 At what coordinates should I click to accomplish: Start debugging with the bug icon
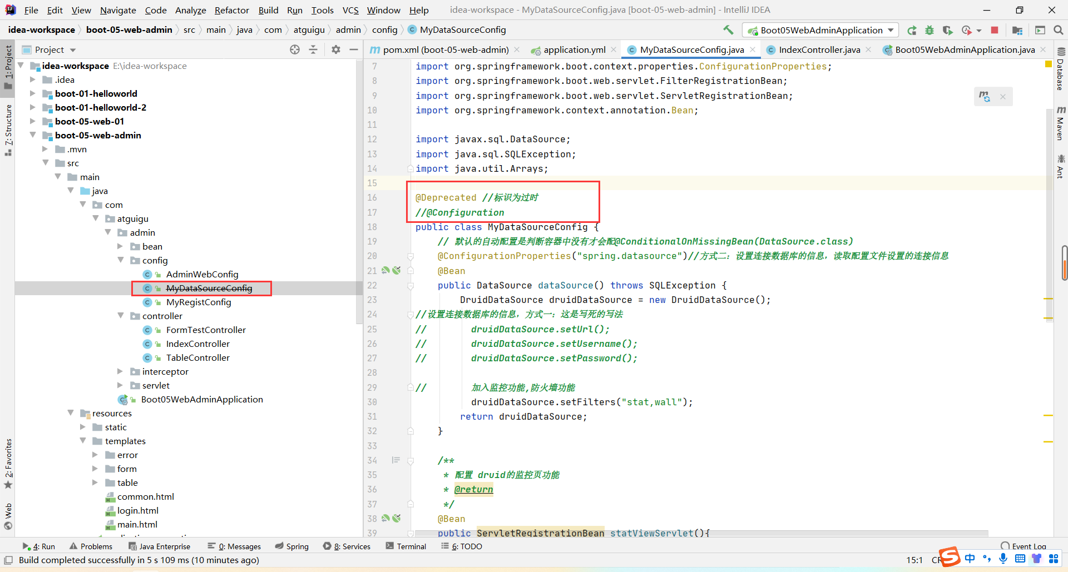[929, 30]
